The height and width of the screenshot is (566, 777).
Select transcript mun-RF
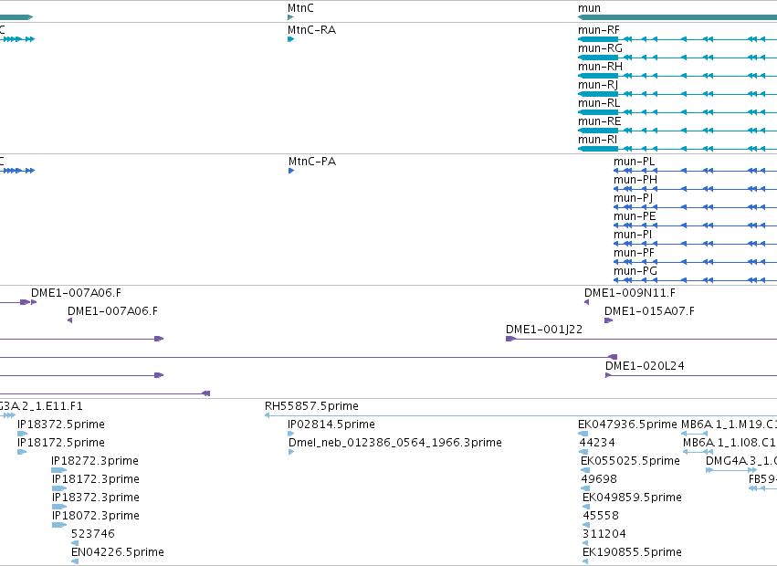599,30
